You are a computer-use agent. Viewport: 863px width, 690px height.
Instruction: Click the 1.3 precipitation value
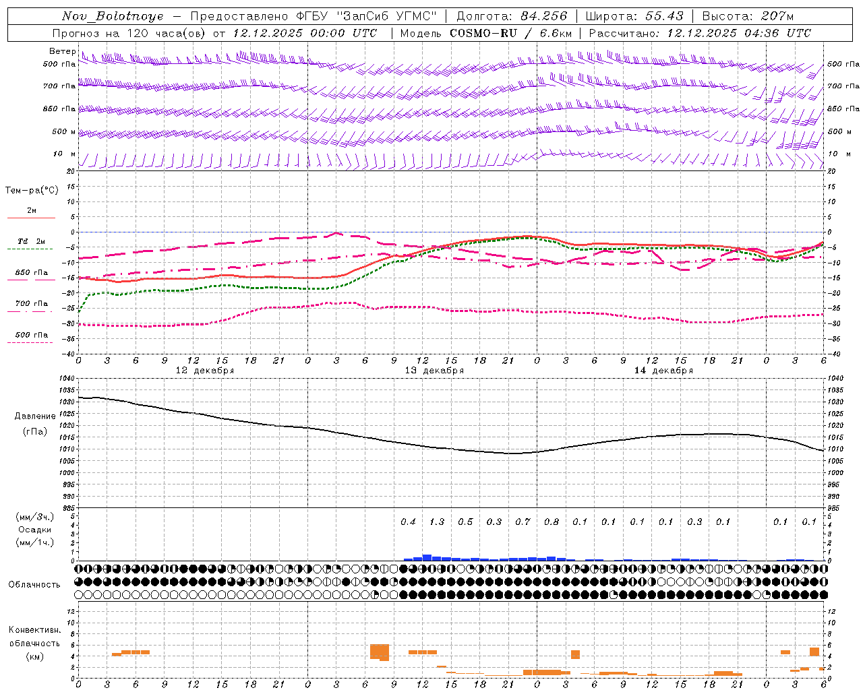437,522
